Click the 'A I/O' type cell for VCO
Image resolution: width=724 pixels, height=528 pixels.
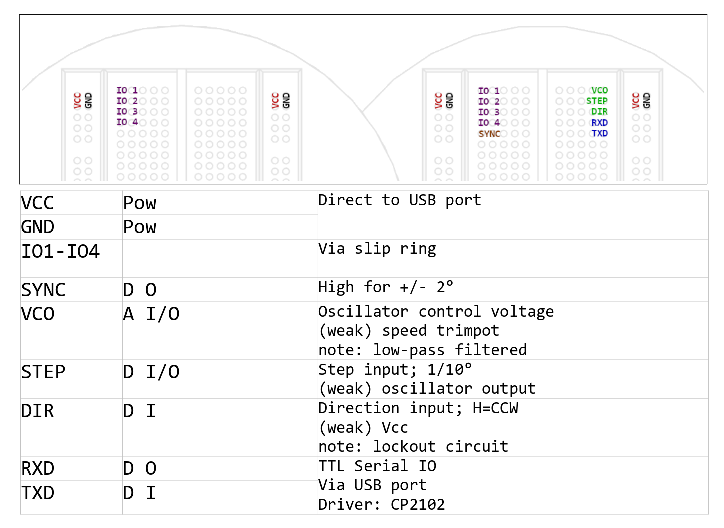click(220, 331)
